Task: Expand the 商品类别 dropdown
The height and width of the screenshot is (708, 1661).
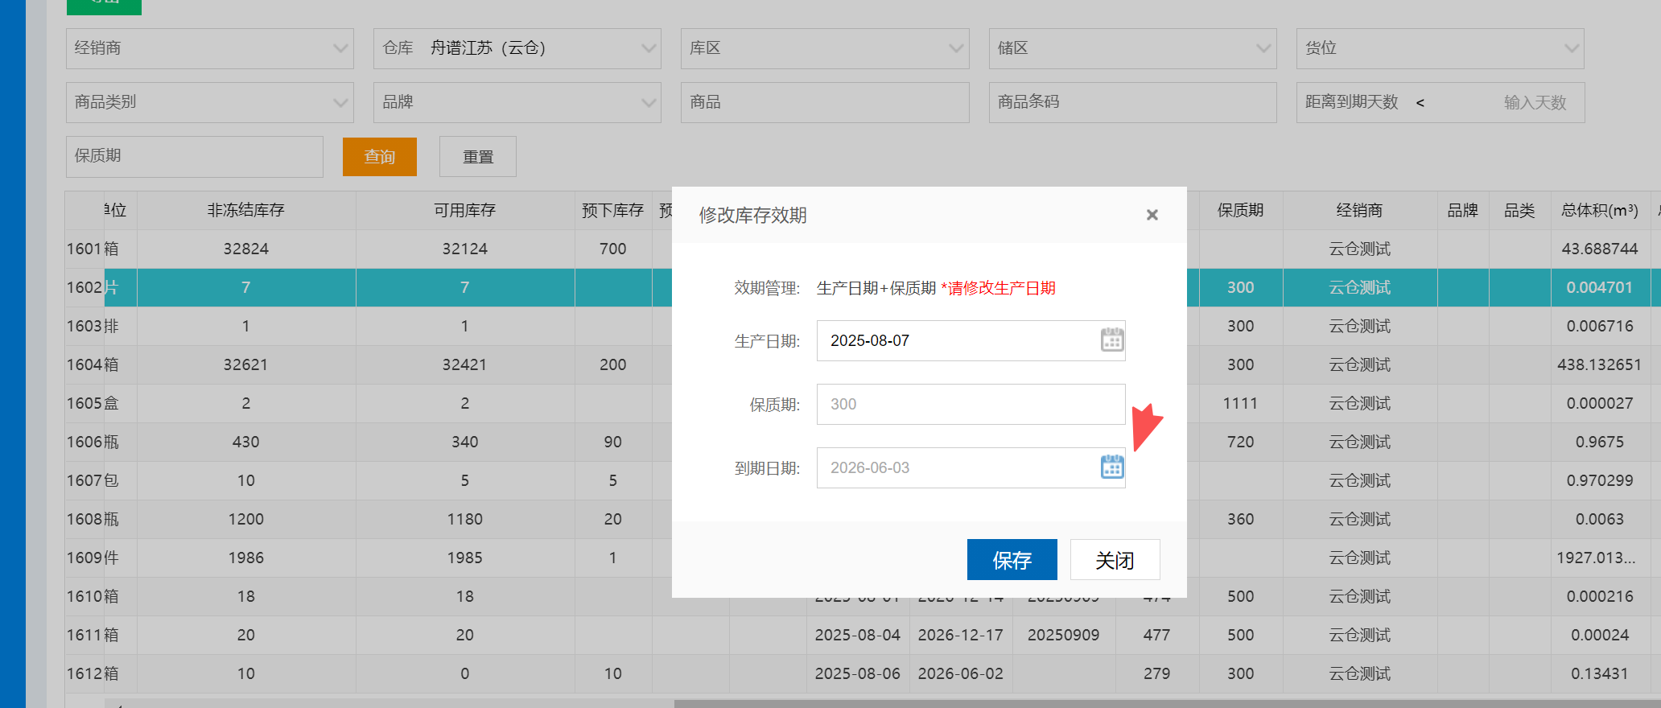Action: [209, 102]
